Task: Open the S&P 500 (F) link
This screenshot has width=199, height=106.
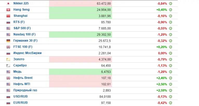Action: coord(22,28)
